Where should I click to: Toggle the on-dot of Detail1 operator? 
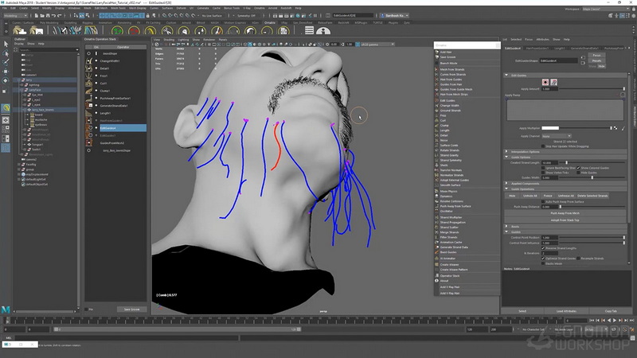click(x=96, y=68)
